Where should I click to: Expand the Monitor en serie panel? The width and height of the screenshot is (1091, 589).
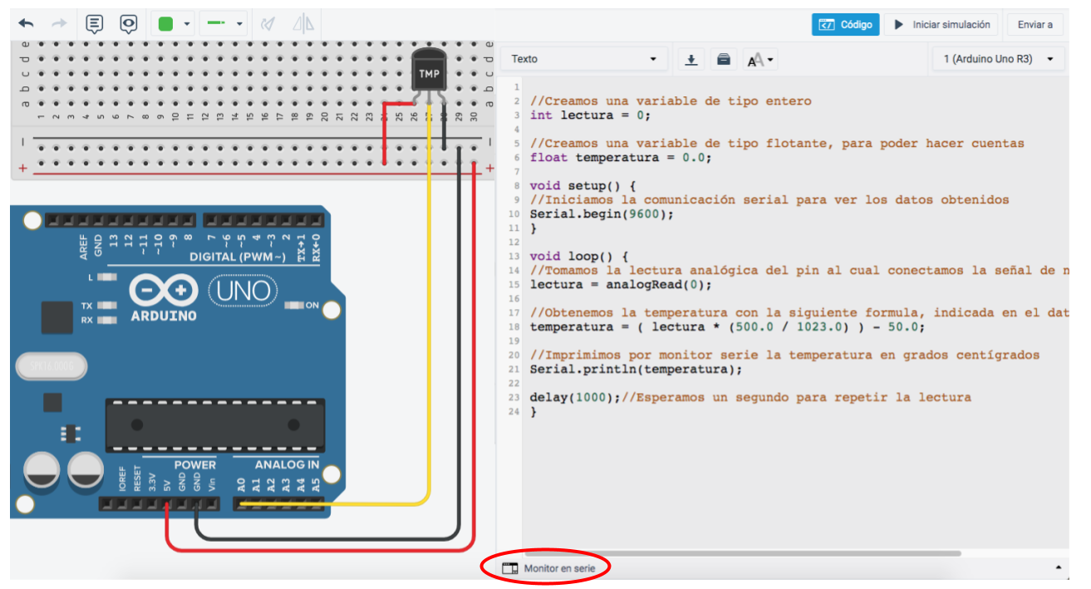pyautogui.click(x=548, y=568)
